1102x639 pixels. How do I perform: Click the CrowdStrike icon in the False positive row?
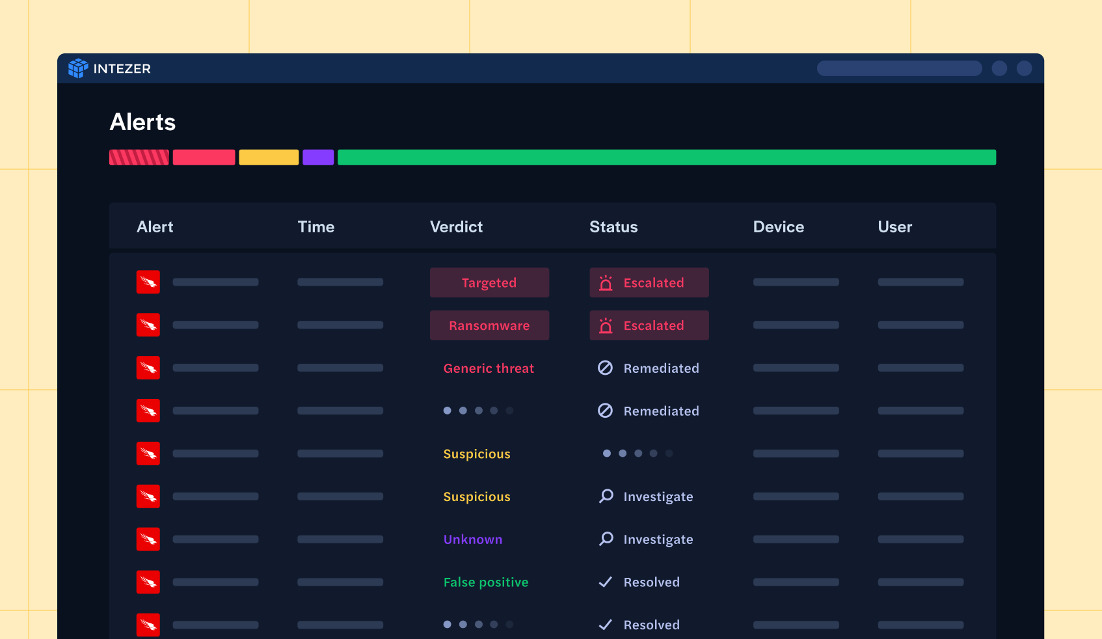[148, 582]
